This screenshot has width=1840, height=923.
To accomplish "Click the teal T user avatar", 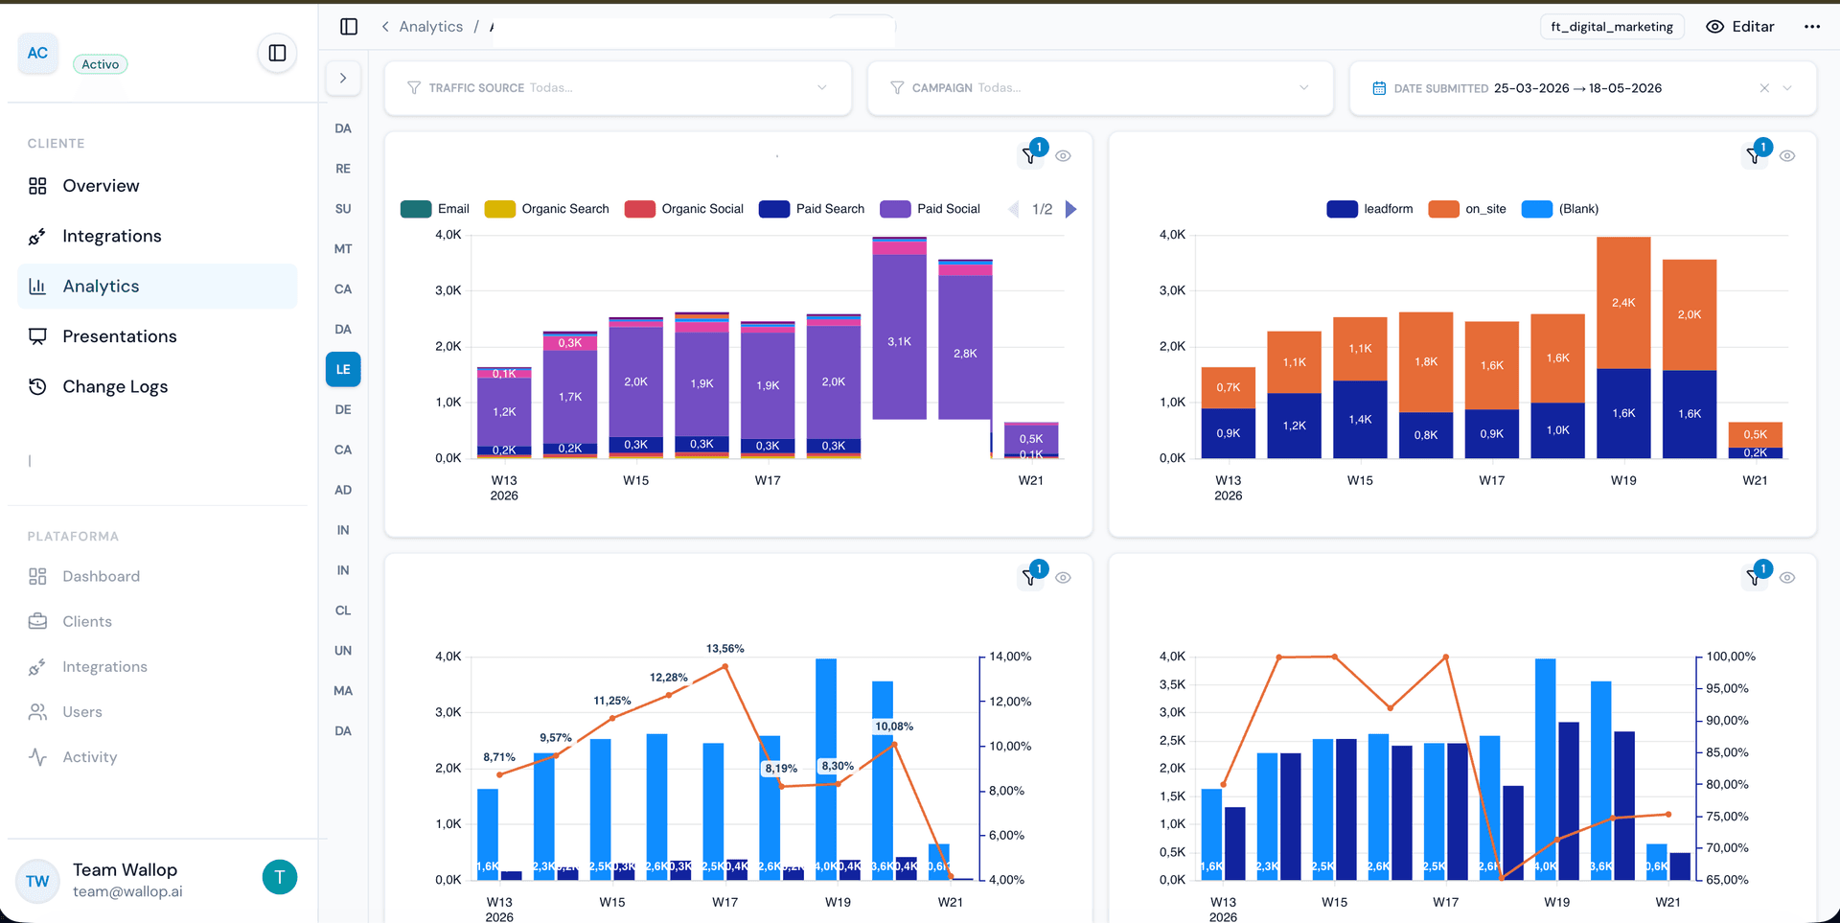I will [x=280, y=877].
